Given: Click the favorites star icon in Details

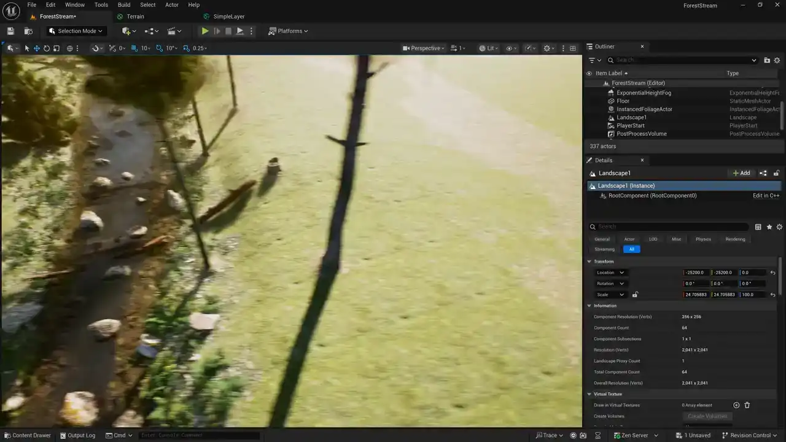Looking at the screenshot, I should pyautogui.click(x=769, y=227).
